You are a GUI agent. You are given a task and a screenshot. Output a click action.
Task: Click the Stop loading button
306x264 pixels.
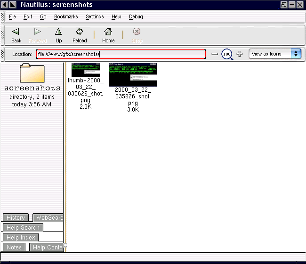[137, 35]
